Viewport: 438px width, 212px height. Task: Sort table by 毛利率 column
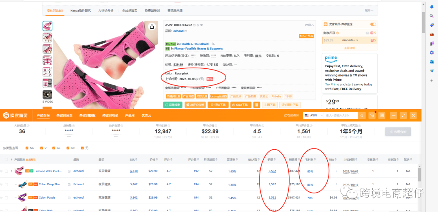coord(311,160)
